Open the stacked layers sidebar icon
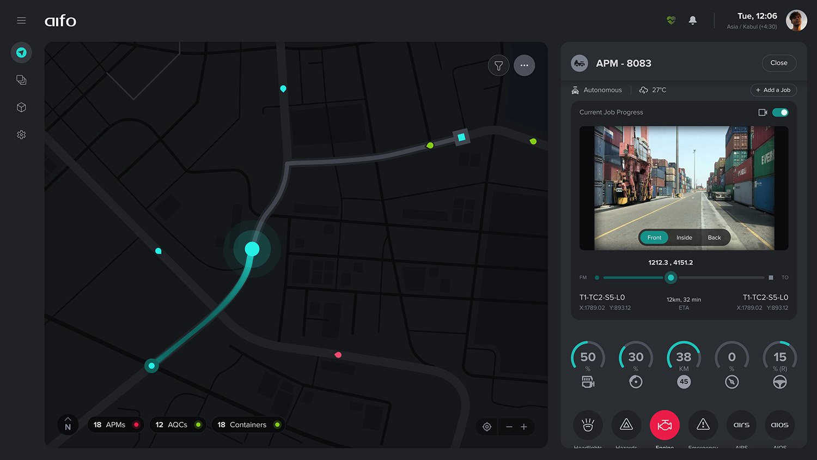This screenshot has width=817, height=460. click(x=21, y=80)
